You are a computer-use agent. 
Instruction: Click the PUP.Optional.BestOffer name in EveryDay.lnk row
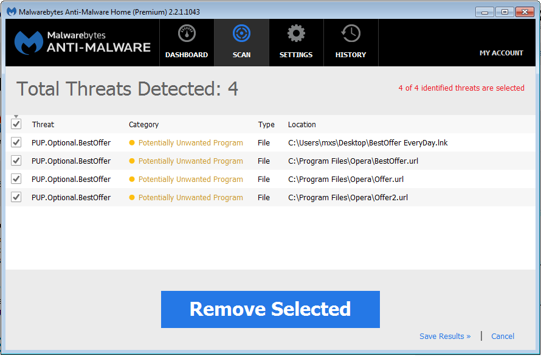71,143
